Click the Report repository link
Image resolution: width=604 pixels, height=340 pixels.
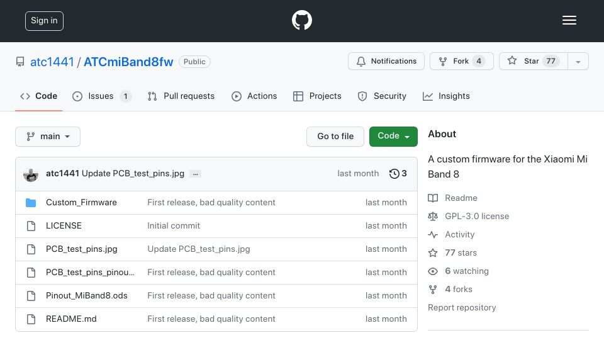pyautogui.click(x=462, y=308)
